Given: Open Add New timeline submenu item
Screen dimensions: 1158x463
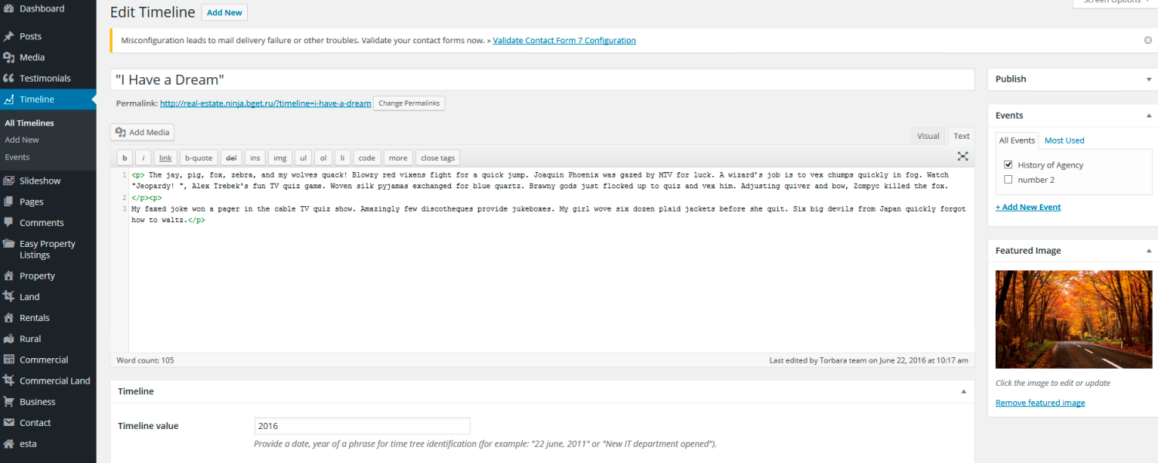Looking at the screenshot, I should tap(22, 140).
